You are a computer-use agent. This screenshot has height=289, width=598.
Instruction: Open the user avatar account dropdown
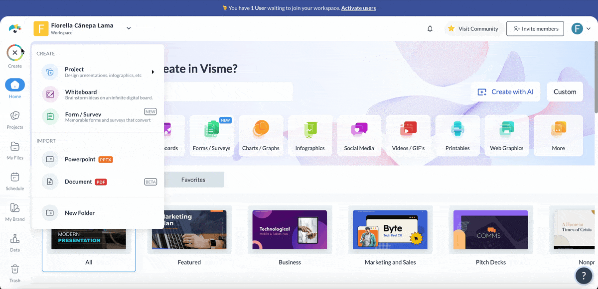point(581,29)
